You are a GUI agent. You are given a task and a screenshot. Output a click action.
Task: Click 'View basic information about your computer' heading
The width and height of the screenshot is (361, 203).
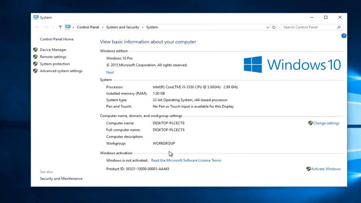pyautogui.click(x=148, y=42)
